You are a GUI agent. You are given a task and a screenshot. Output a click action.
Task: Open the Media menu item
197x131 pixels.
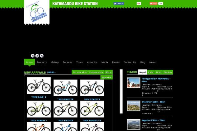pos(105,62)
